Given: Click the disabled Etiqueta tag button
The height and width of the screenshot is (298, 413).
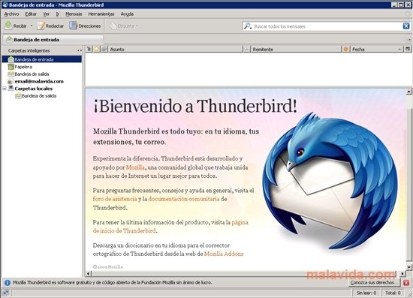Looking at the screenshot, I should click(x=123, y=26).
